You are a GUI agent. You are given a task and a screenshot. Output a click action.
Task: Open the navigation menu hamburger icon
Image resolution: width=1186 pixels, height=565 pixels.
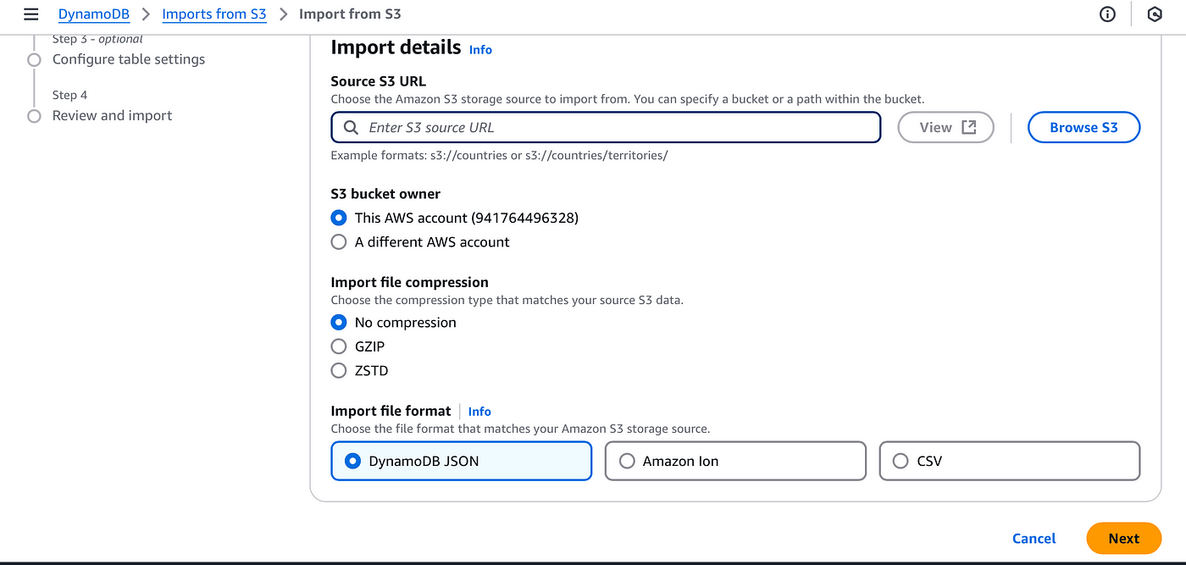click(30, 14)
